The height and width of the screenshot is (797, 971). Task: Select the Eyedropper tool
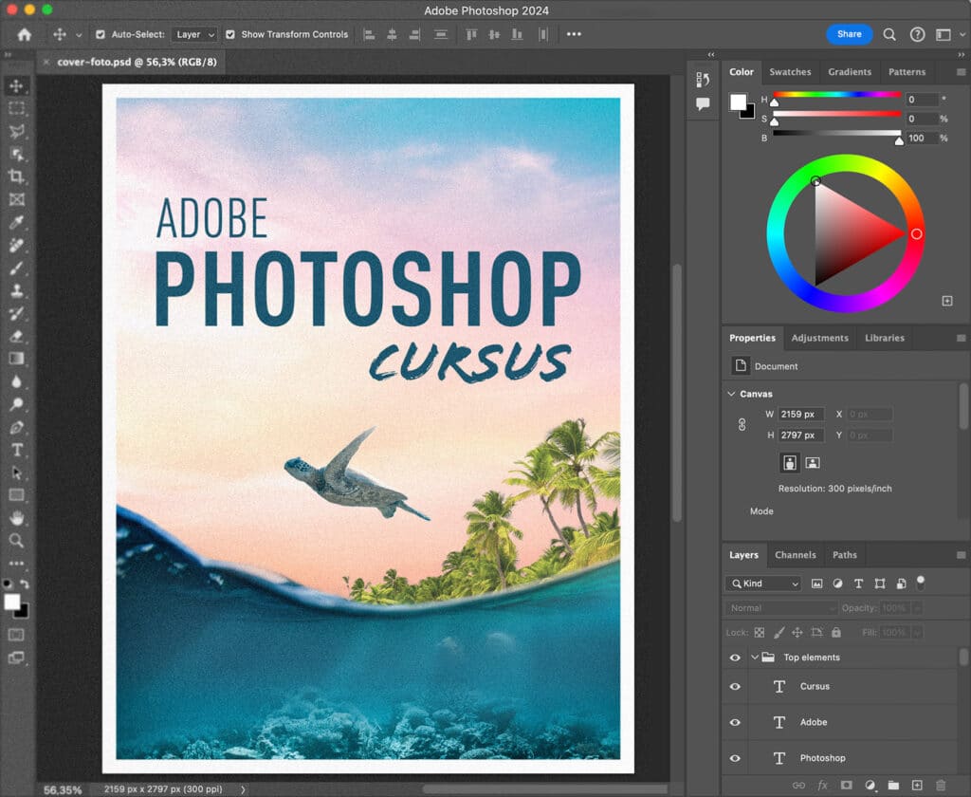[17, 222]
